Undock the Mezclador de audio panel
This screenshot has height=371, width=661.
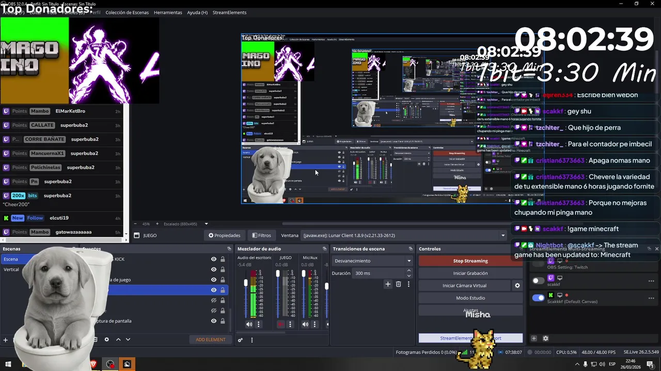[x=325, y=249]
